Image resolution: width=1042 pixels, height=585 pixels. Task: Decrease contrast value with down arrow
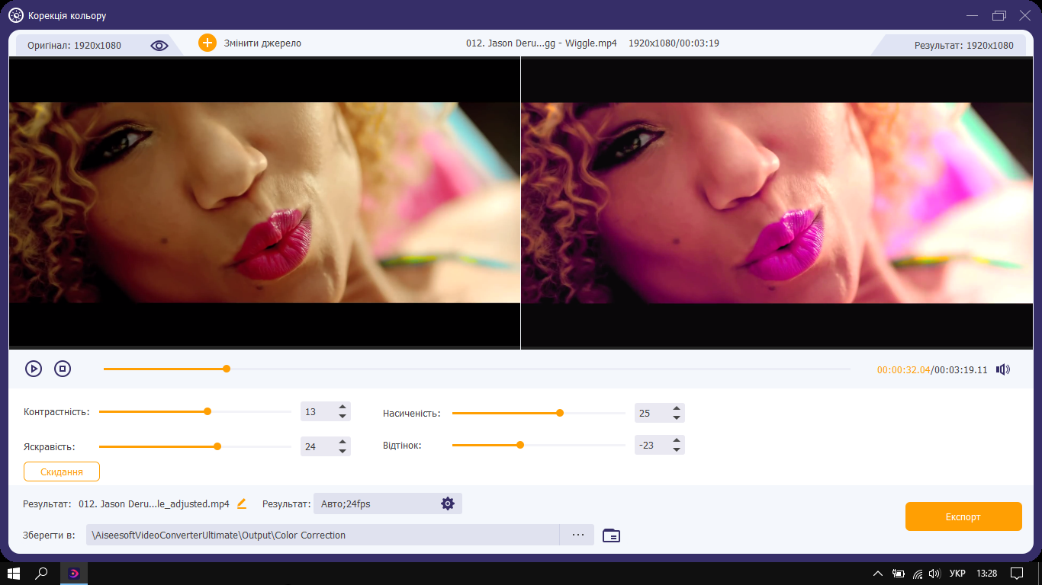tap(343, 417)
